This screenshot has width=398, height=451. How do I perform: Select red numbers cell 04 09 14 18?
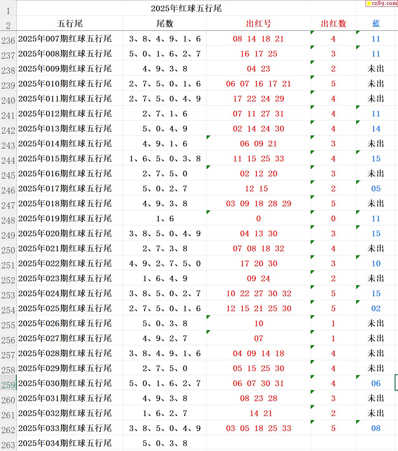tap(258, 353)
